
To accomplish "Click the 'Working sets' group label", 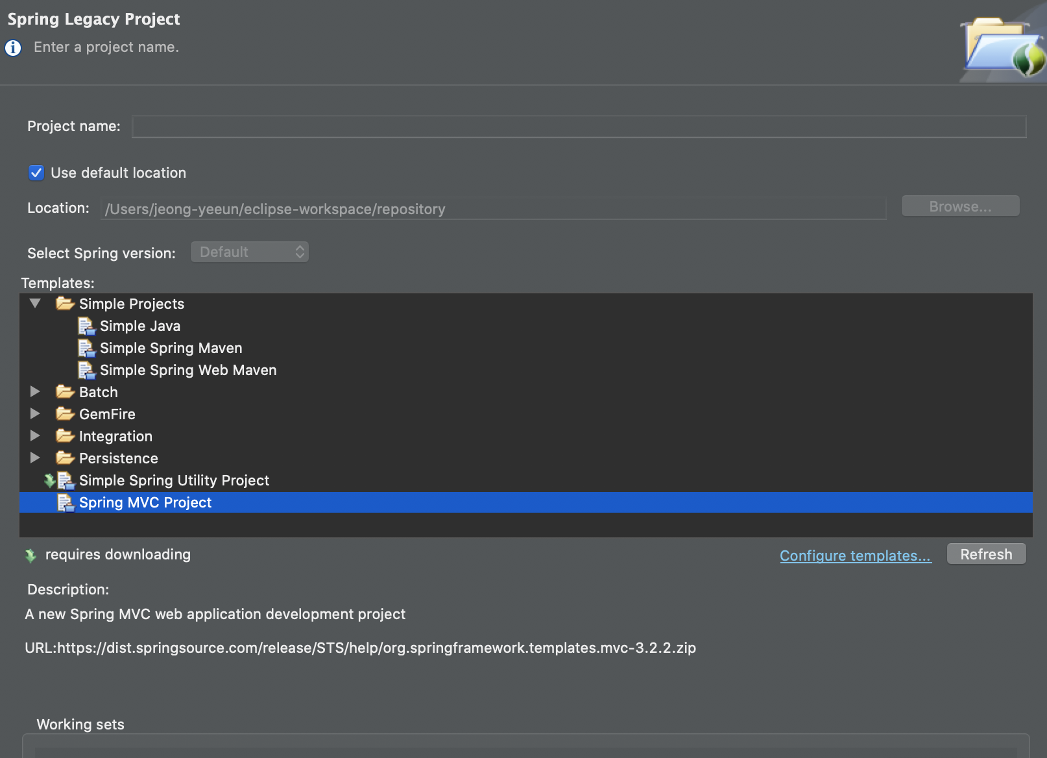I will click(x=80, y=724).
